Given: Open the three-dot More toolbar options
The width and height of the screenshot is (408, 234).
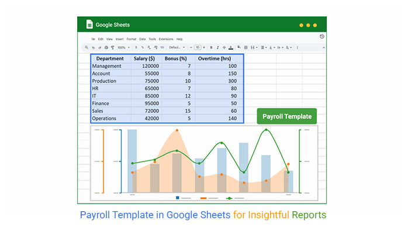Looking at the screenshot, I should 298,47.
